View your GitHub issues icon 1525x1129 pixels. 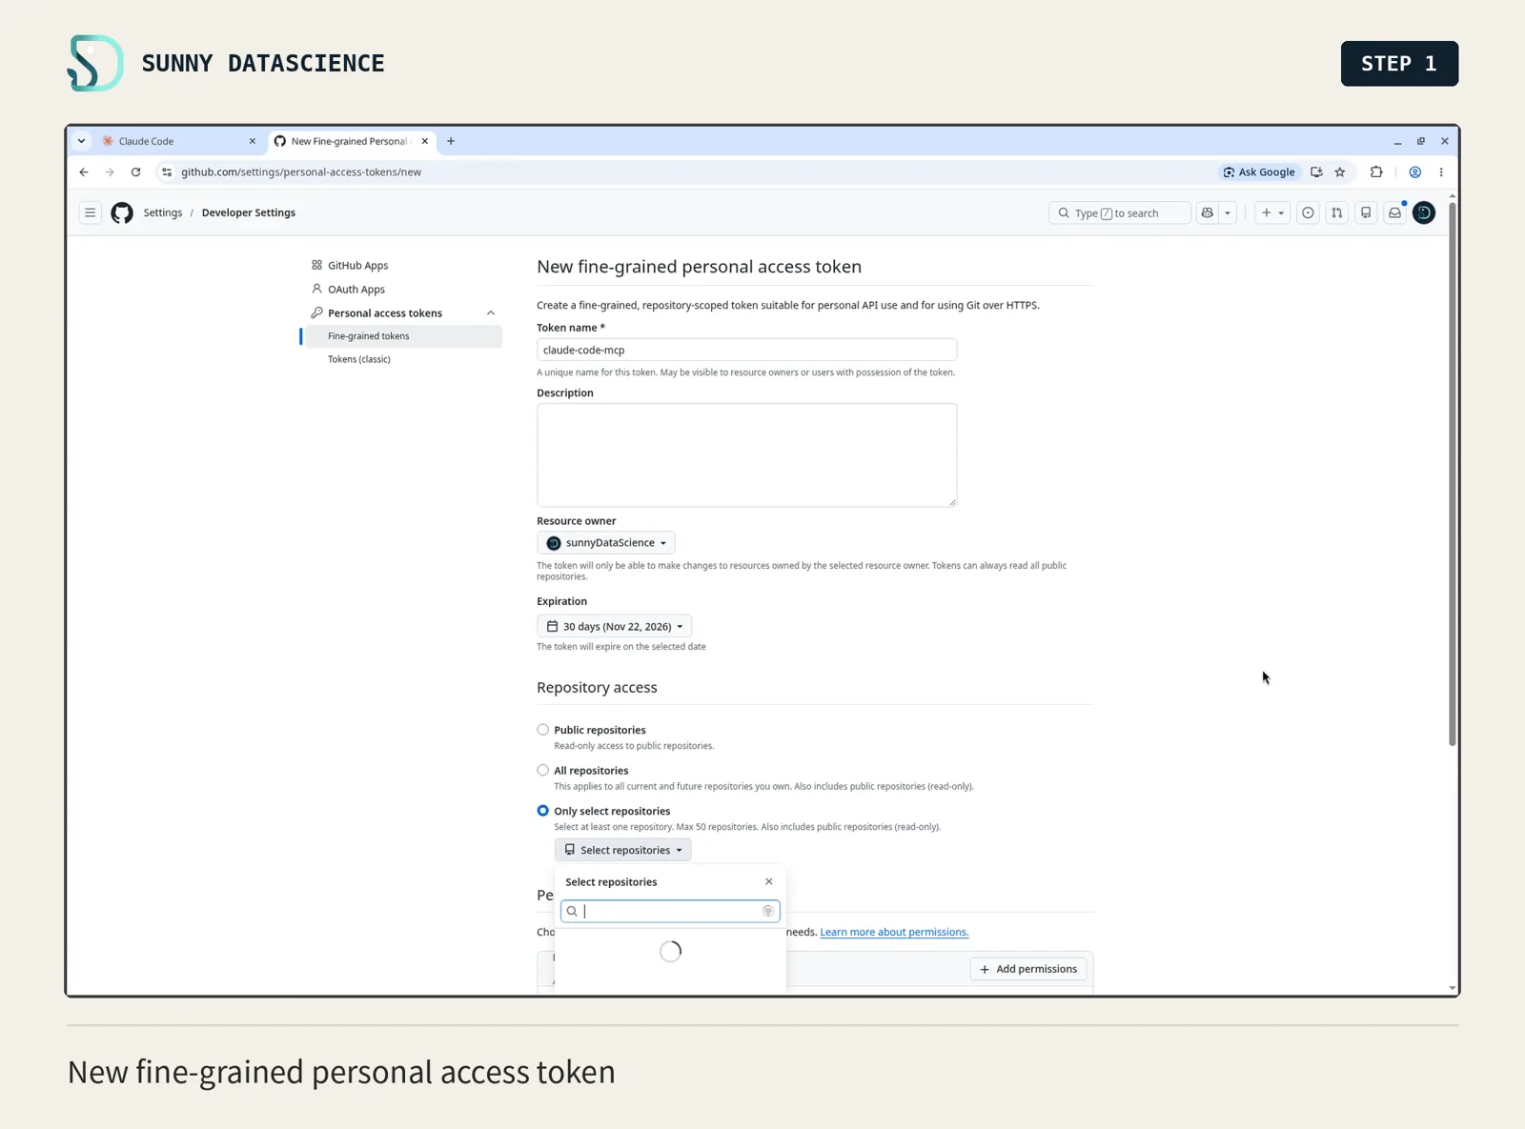[1308, 212]
